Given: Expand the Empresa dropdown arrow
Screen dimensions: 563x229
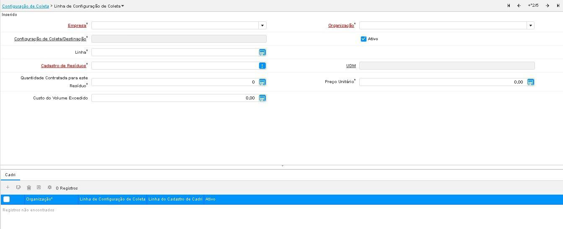Looking at the screenshot, I should tap(262, 26).
